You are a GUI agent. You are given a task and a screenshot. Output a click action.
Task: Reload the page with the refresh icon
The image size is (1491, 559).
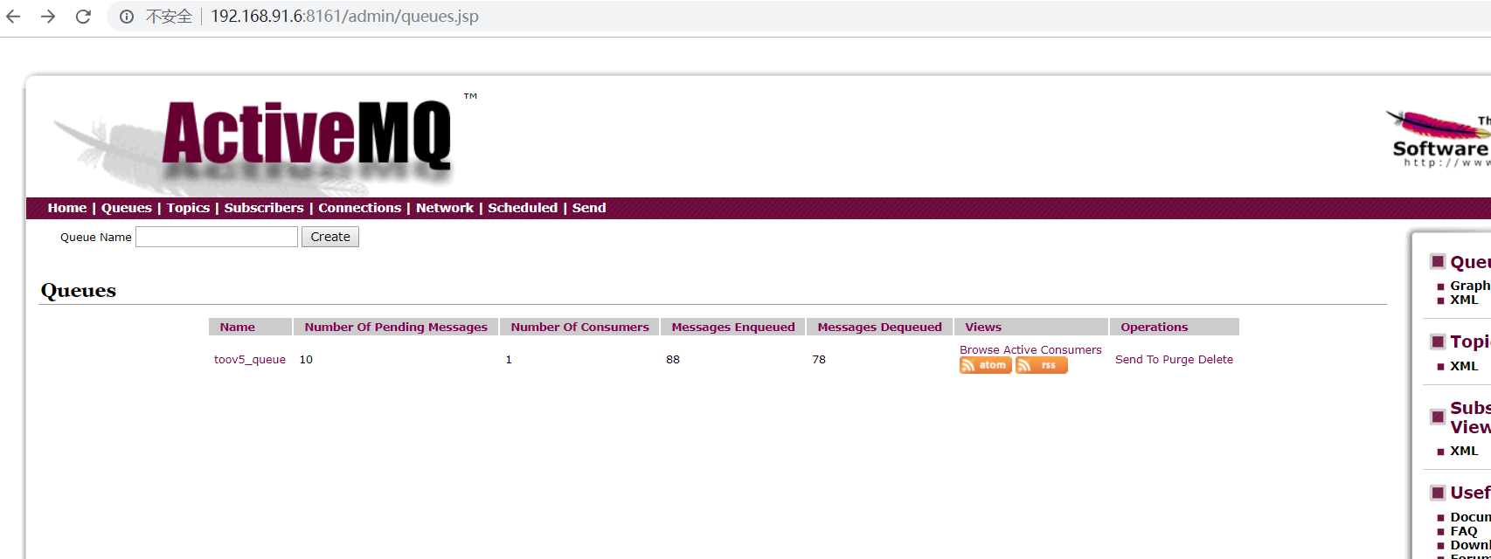tap(83, 17)
